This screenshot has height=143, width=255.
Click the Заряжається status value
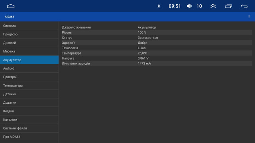pyautogui.click(x=148, y=38)
